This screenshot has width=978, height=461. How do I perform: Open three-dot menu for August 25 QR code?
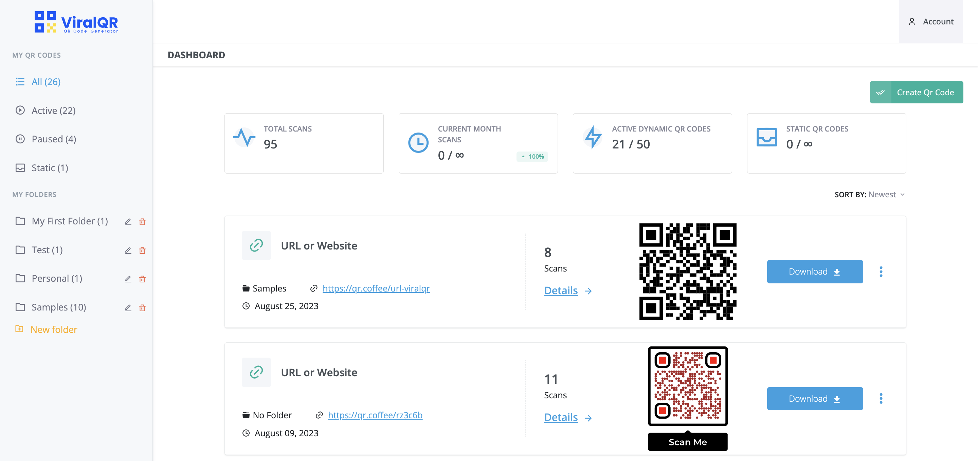(x=881, y=272)
